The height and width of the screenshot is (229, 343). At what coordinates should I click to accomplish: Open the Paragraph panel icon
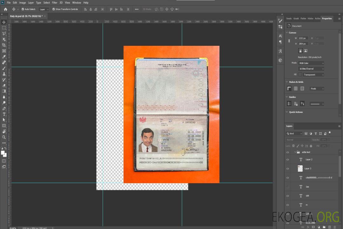tap(280, 42)
